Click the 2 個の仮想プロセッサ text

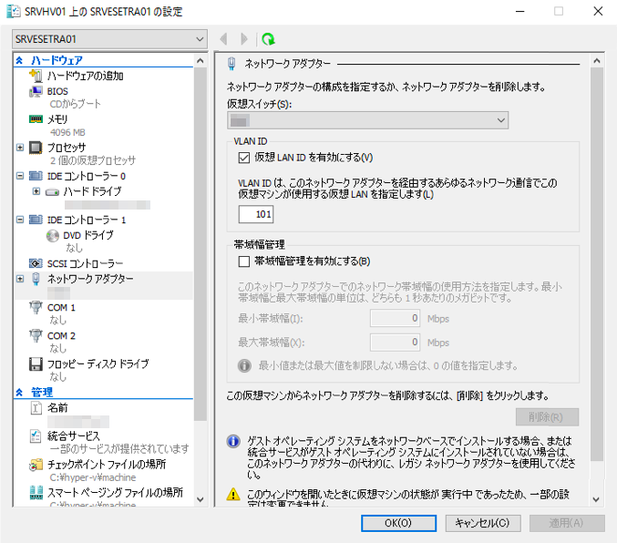(93, 160)
